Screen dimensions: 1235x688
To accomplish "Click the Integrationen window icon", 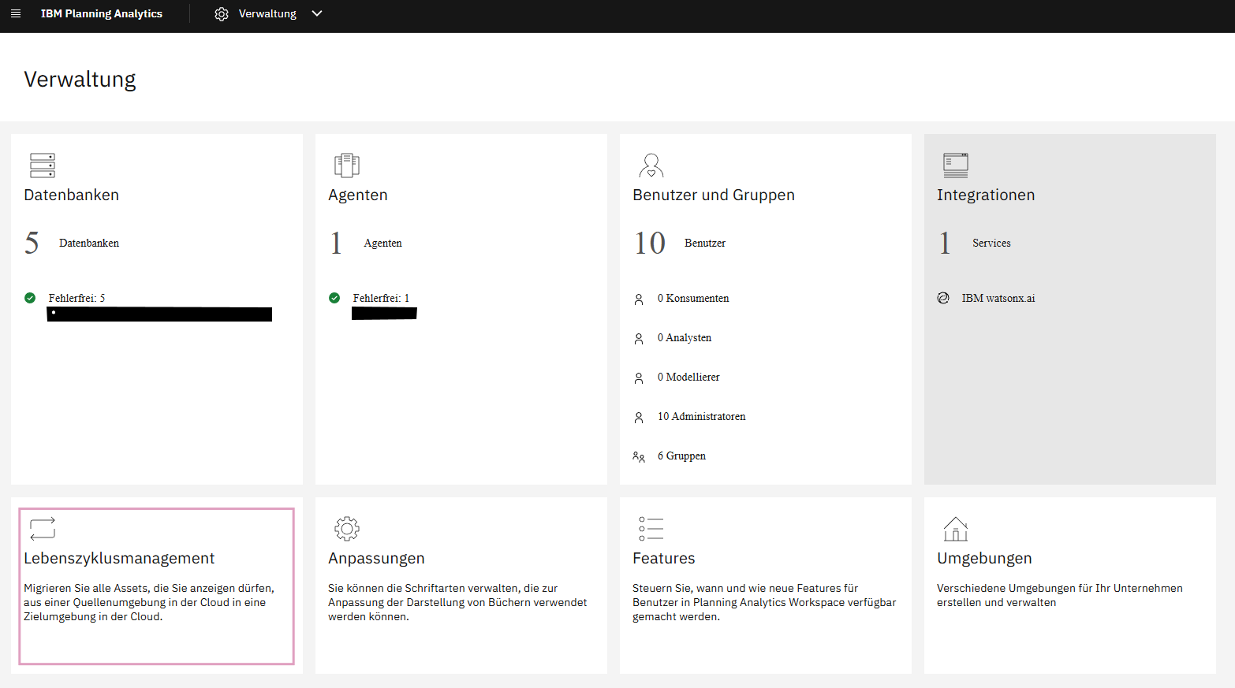I will (x=955, y=165).
